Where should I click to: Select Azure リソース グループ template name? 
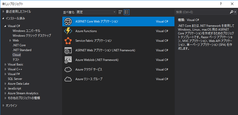point(89,79)
